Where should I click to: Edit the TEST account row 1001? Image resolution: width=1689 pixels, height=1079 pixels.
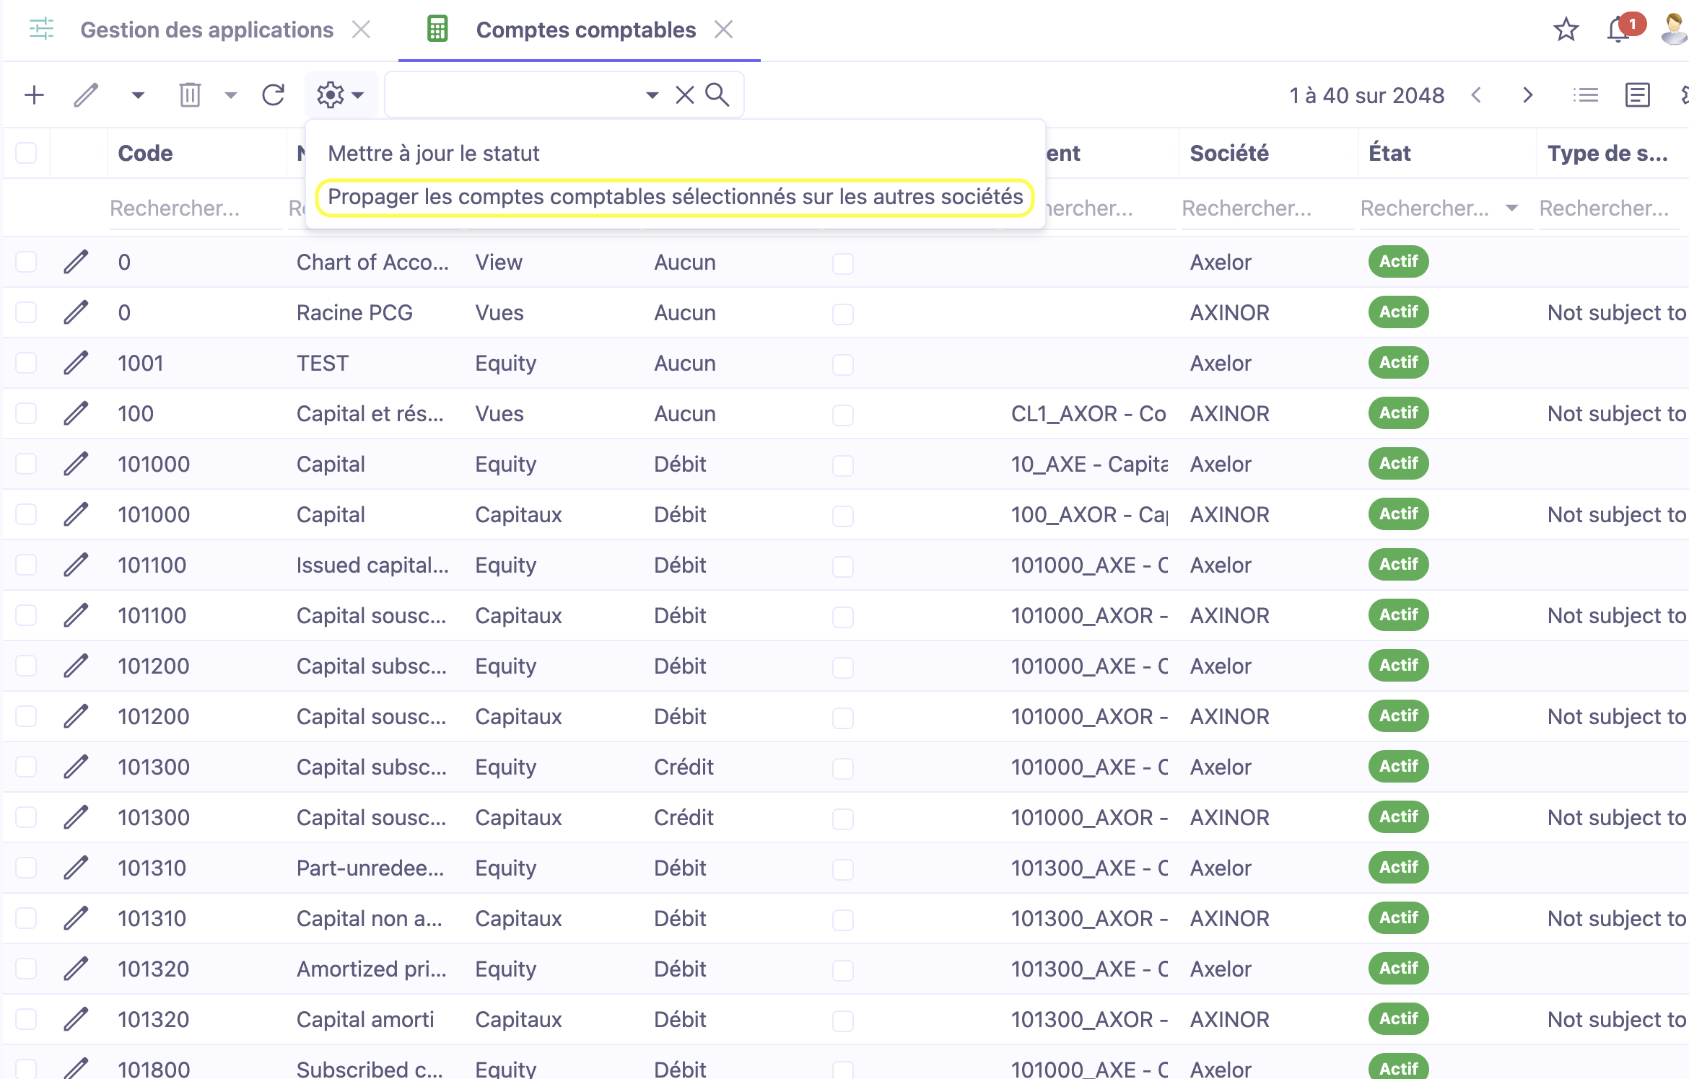(76, 363)
